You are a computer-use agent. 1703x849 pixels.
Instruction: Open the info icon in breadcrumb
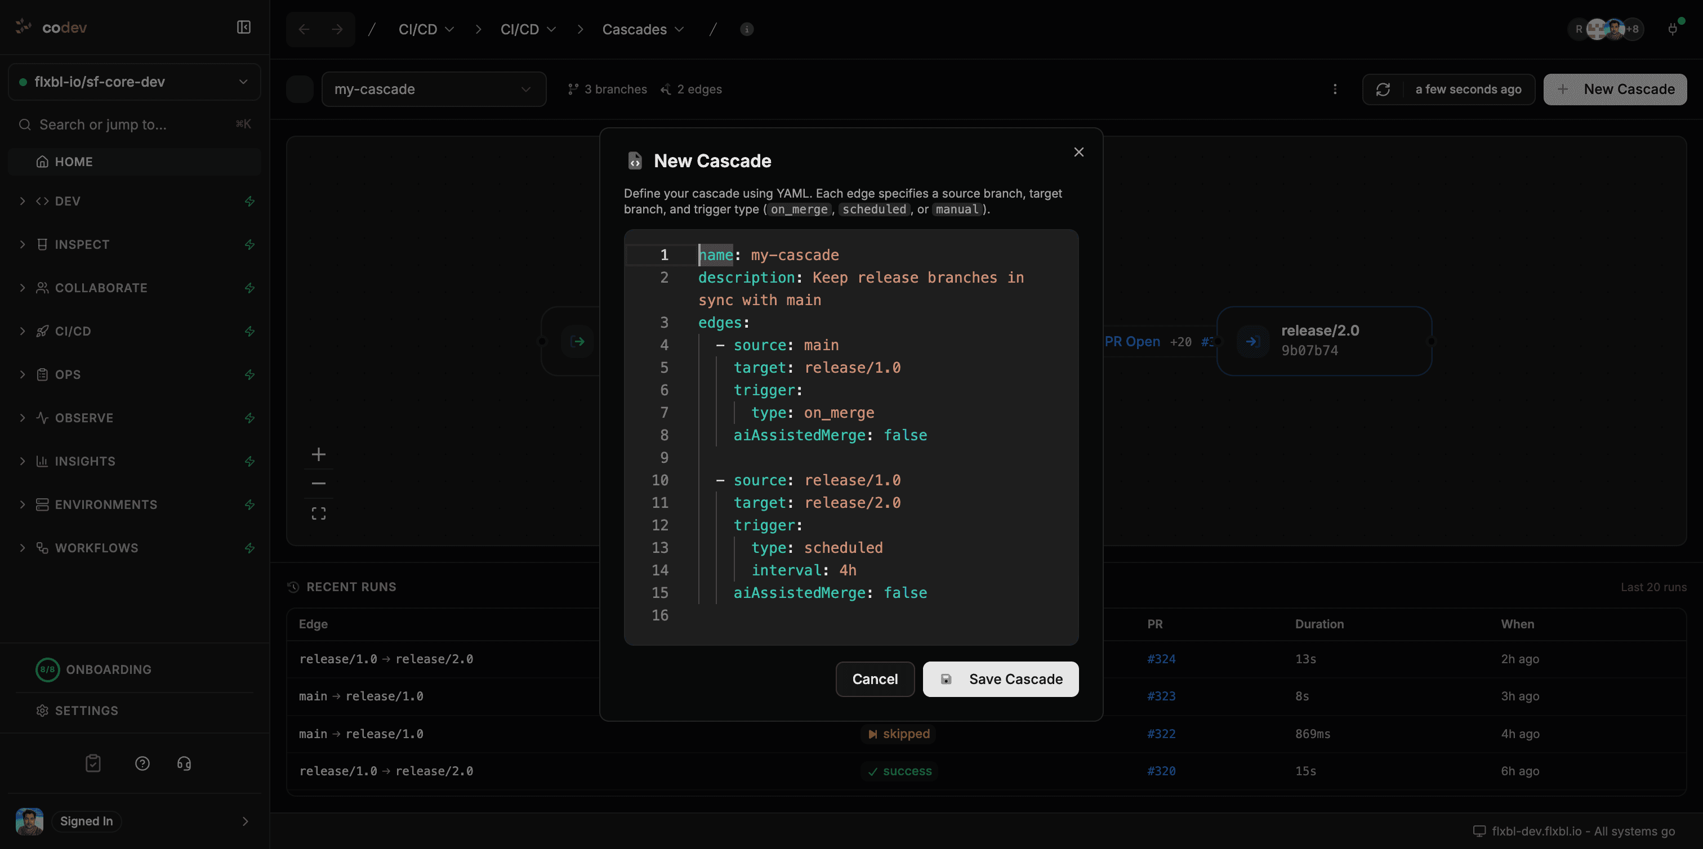click(x=746, y=29)
